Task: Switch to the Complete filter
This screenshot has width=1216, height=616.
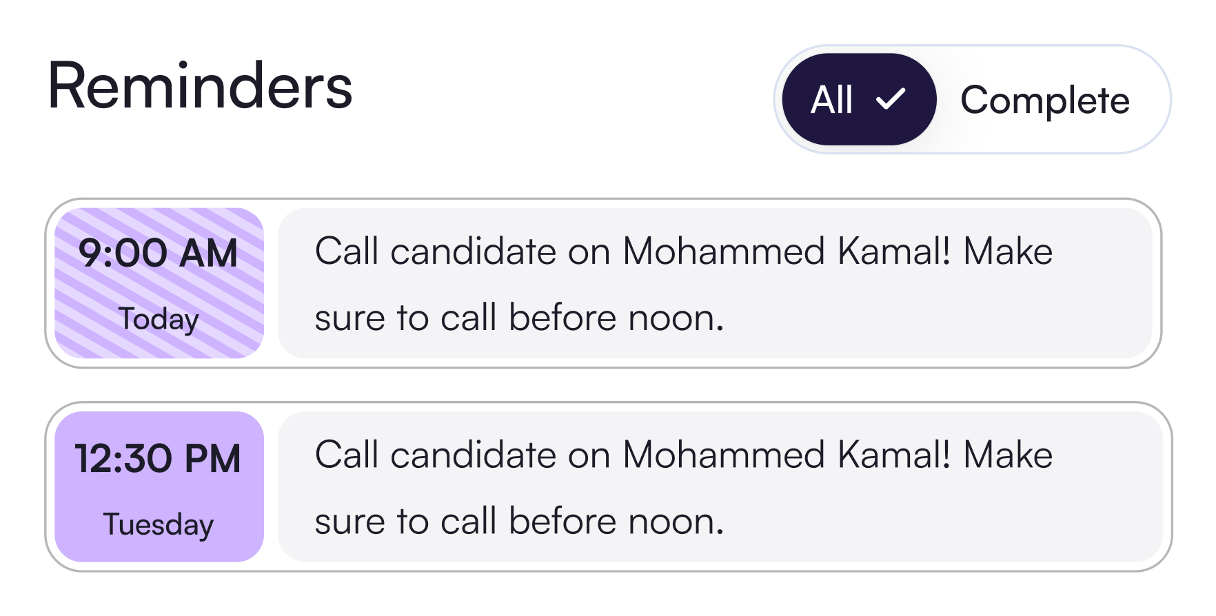Action: [x=1044, y=101]
